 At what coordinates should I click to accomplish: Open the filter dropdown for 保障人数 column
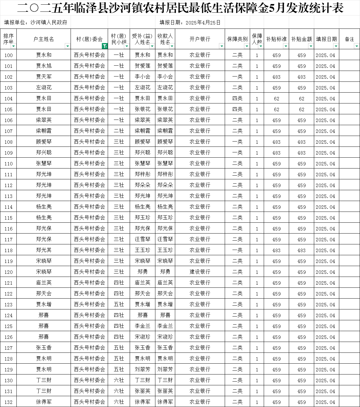(261, 46)
